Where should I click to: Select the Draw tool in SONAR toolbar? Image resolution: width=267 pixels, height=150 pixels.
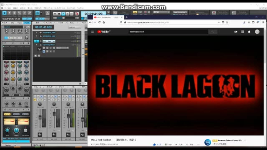[24, 13]
